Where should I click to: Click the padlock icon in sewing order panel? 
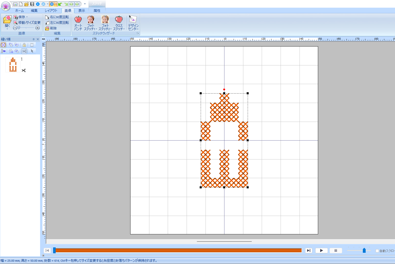click(x=24, y=45)
